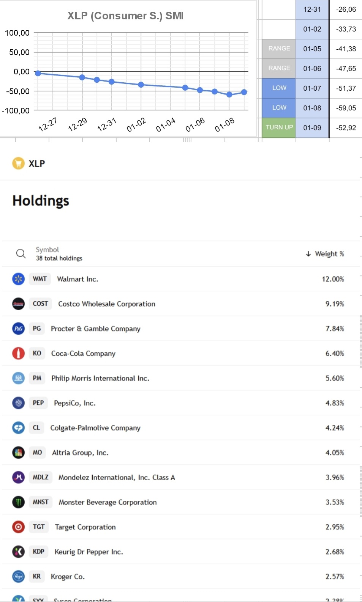Click the Target bullseye logo icon

tap(18, 527)
